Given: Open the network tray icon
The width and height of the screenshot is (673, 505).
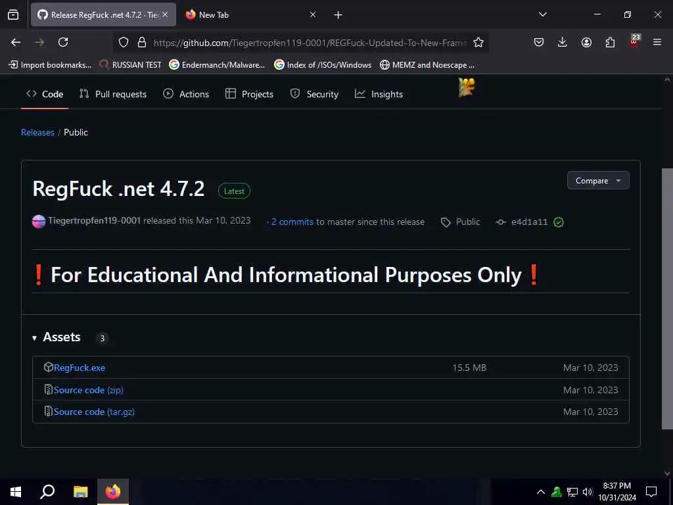Looking at the screenshot, I should tap(572, 492).
